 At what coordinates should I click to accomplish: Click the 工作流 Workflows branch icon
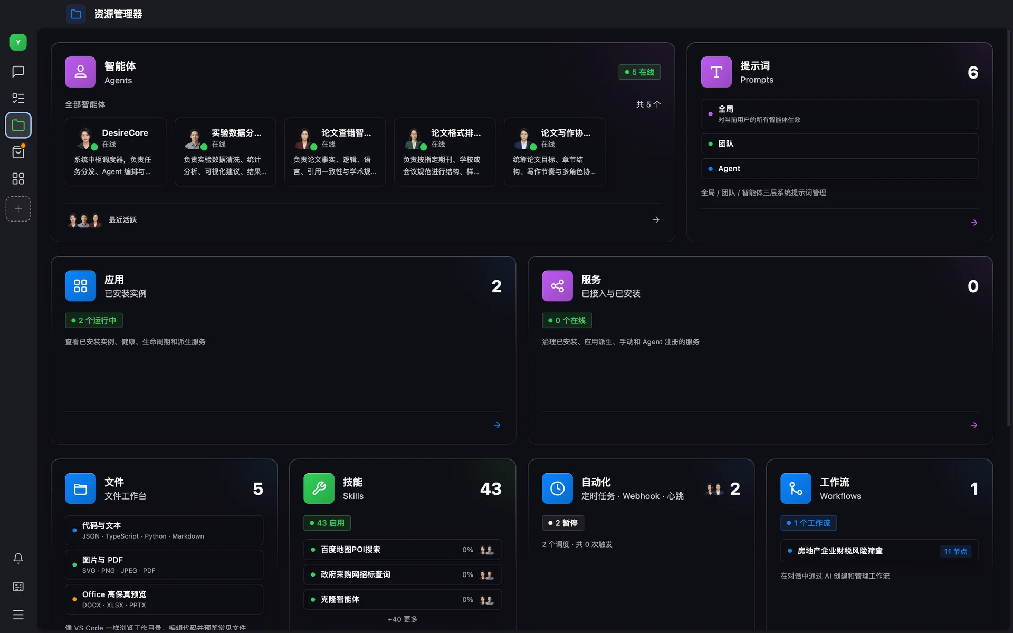[x=796, y=488]
